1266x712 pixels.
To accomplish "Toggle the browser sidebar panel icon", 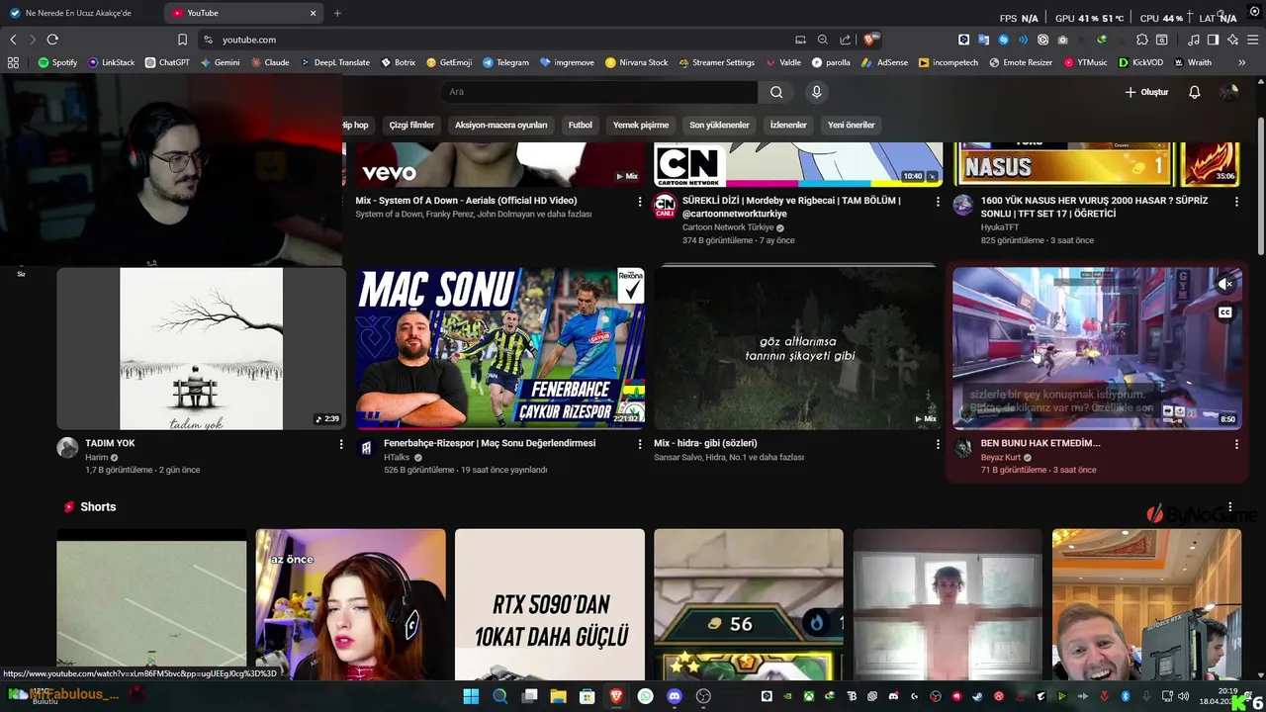I will tap(1213, 40).
